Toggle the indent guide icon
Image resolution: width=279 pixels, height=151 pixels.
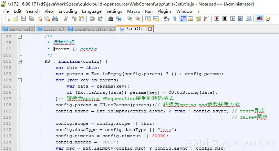tap(183, 19)
